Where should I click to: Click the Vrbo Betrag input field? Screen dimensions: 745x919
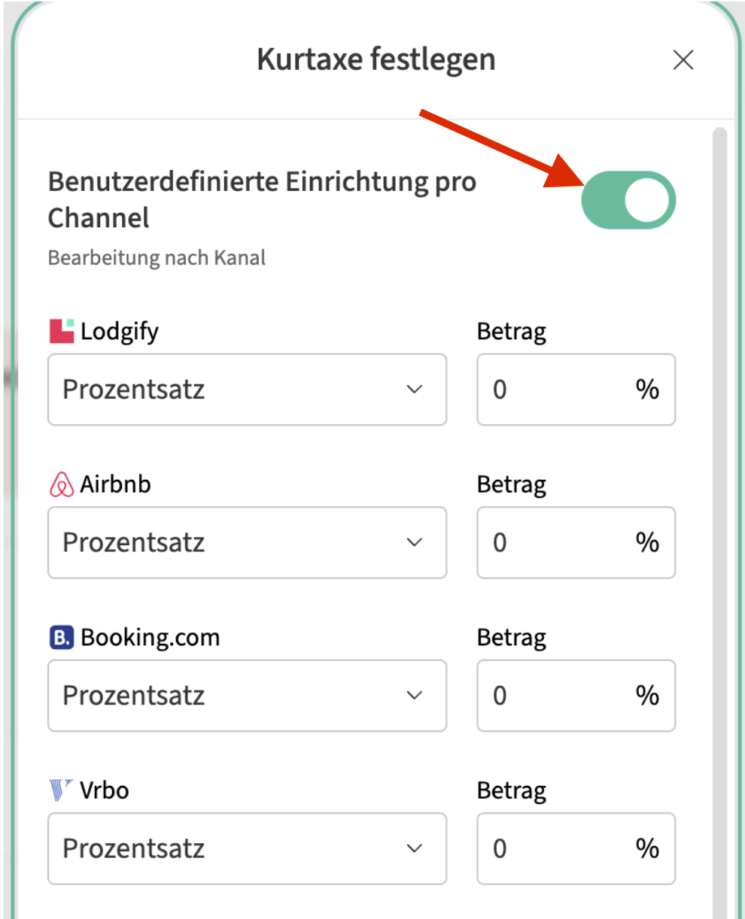pos(557,848)
